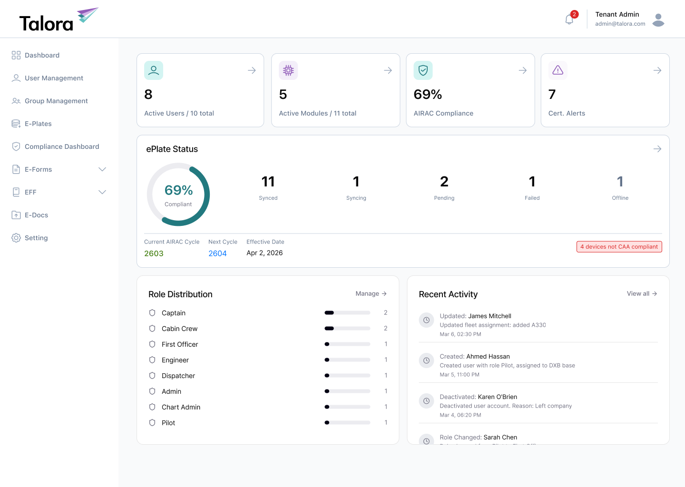This screenshot has width=685, height=487.
Task: Select the Syncing count 1
Action: [356, 182]
